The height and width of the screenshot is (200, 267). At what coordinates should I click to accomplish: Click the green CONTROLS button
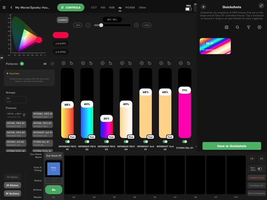click(71, 8)
